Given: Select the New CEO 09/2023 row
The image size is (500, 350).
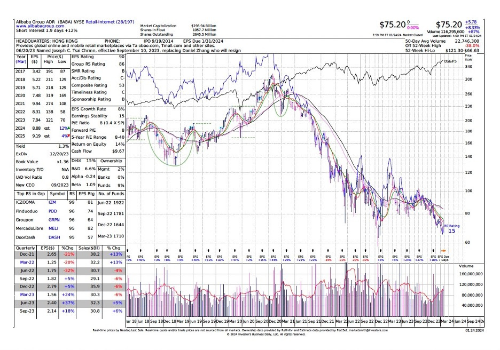Looking at the screenshot, I should click(42, 185).
